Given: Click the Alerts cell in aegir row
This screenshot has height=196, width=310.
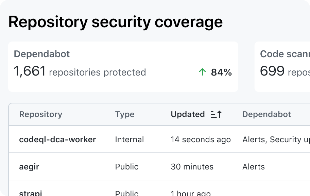Looking at the screenshot, I should 254,167.
